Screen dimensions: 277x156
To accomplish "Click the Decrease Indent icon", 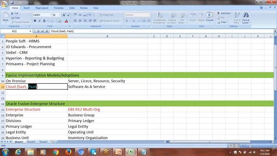I will (x=90, y=21).
